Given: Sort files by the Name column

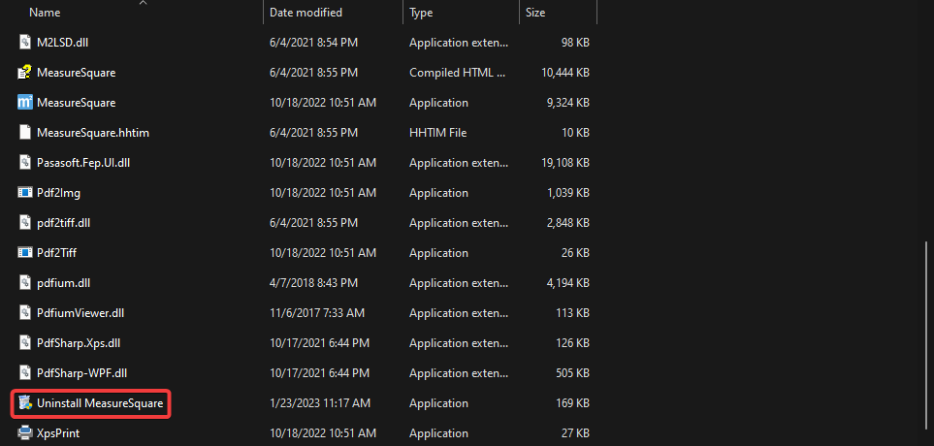Looking at the screenshot, I should pyautogui.click(x=45, y=14).
